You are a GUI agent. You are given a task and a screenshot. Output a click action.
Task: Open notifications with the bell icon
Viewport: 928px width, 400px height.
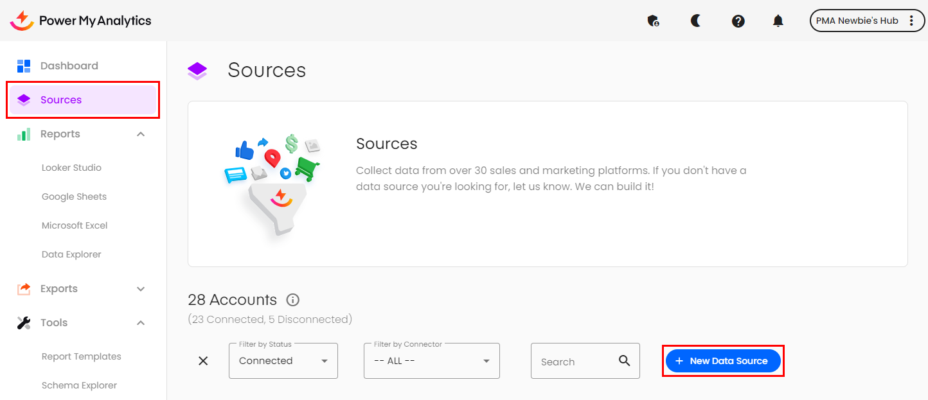coord(778,21)
